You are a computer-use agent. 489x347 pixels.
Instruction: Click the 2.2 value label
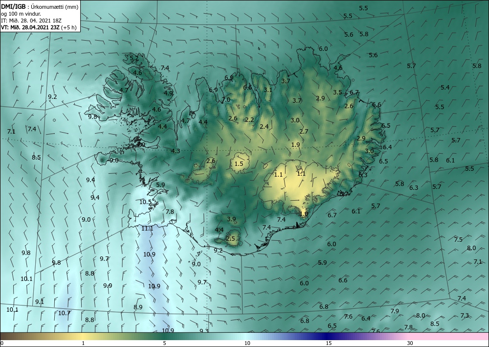click(249, 120)
